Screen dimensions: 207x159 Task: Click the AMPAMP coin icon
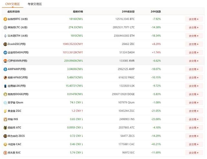(5, 69)
